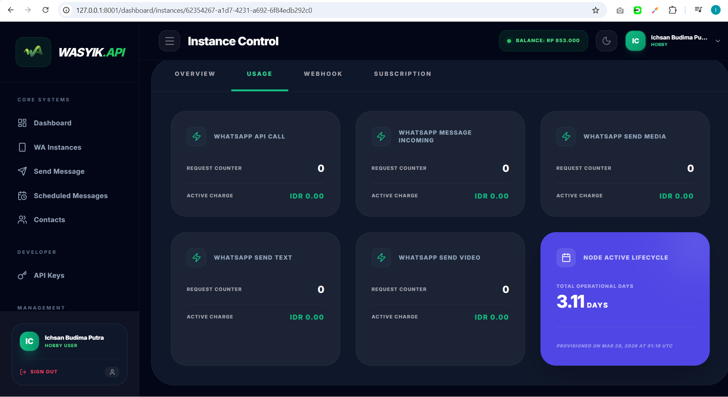Expand the user account dropdown chevron
Image resolution: width=728 pixels, height=397 pixels.
(x=718, y=41)
